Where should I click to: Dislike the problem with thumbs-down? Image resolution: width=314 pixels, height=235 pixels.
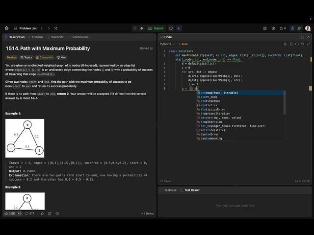(20, 213)
